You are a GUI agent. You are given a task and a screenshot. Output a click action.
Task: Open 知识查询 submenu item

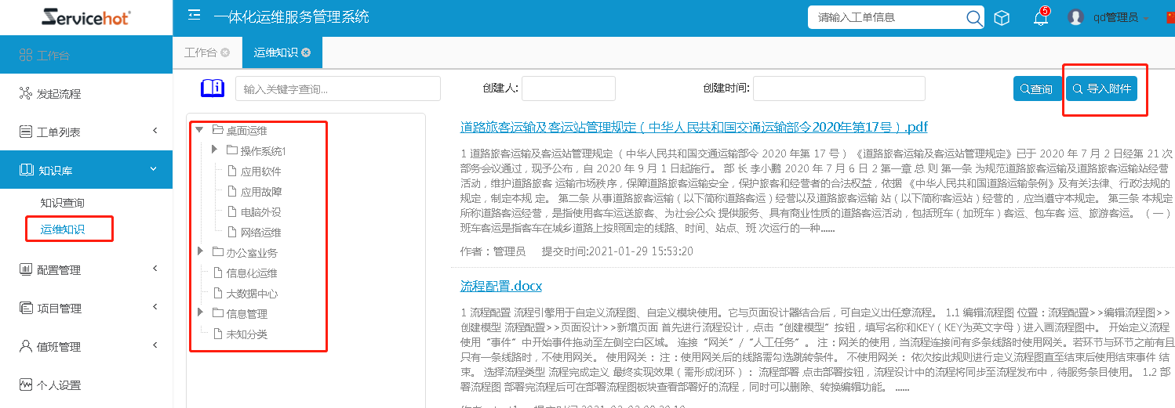pos(63,203)
